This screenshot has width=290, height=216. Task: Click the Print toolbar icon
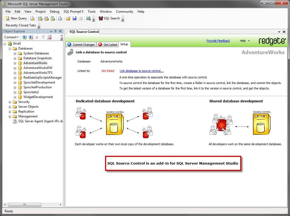tap(80, 18)
